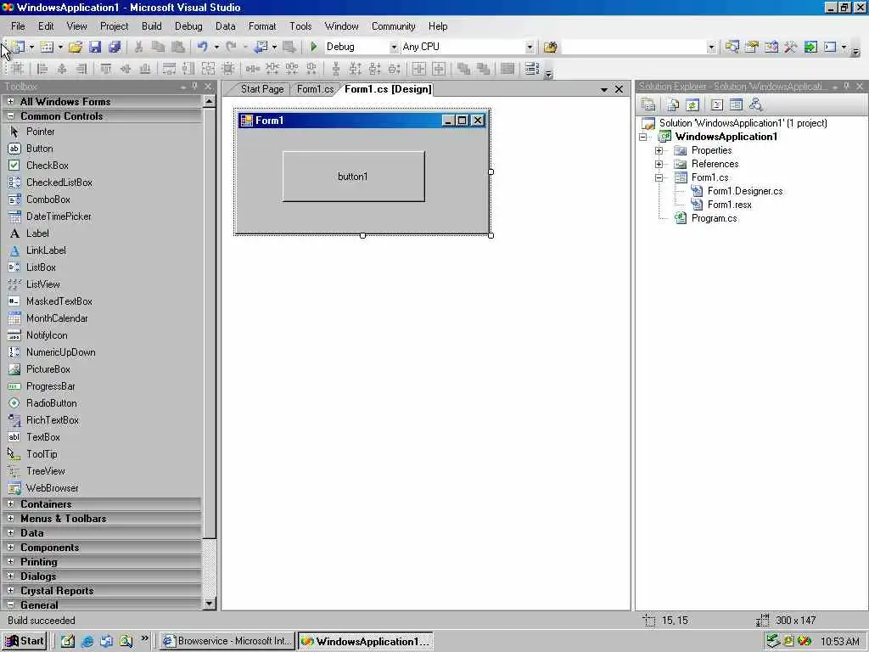Image resolution: width=869 pixels, height=652 pixels.
Task: Toggle auto-hide pin on Solution Explorer
Action: coord(846,86)
